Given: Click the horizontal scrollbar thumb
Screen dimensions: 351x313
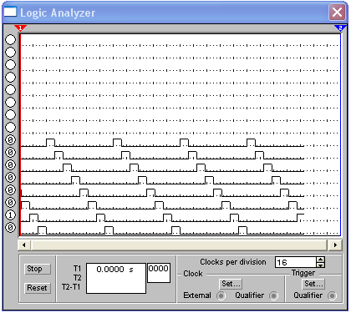Looking at the screenshot, I should [x=180, y=245].
